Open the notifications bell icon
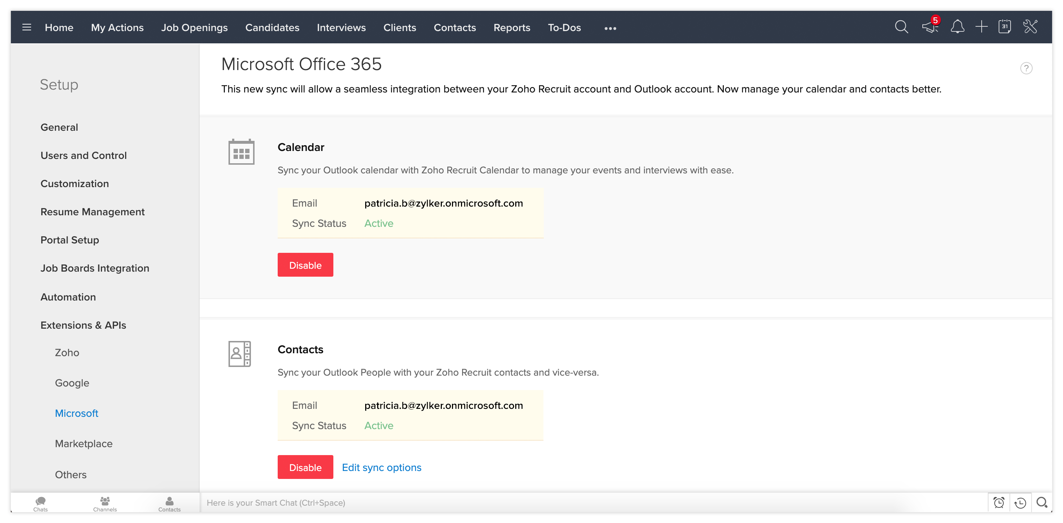 coord(957,27)
